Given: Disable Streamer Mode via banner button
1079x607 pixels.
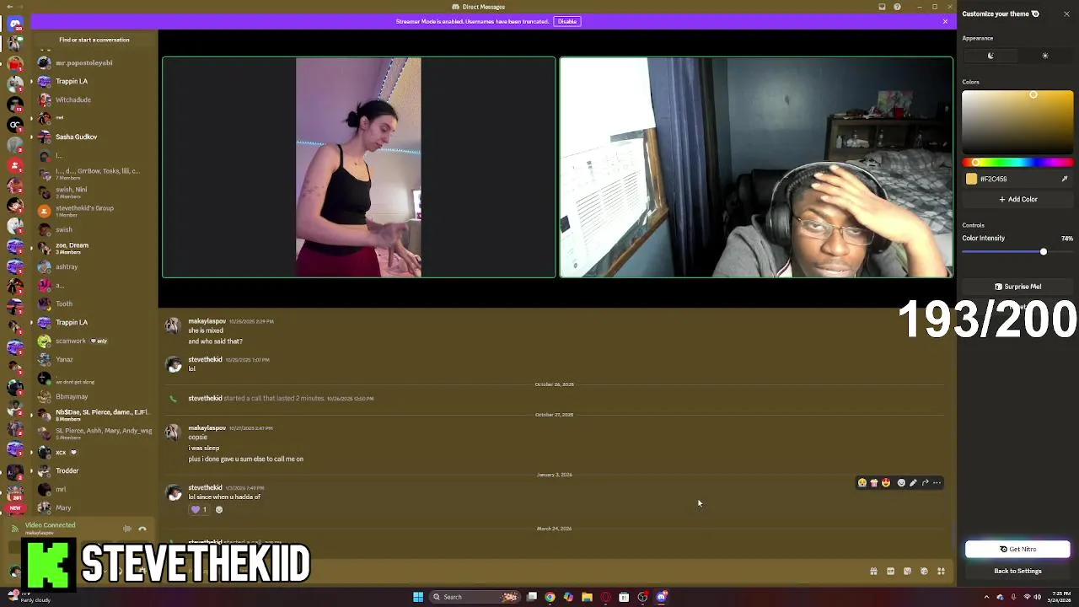Looking at the screenshot, I should tap(567, 21).
